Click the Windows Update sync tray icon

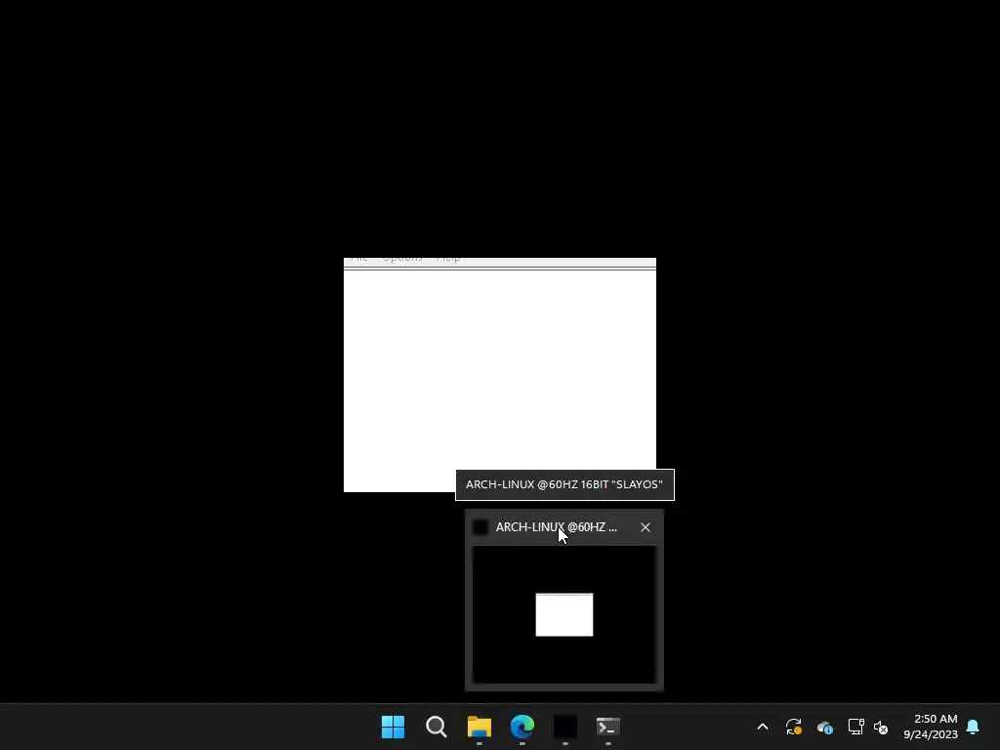793,727
